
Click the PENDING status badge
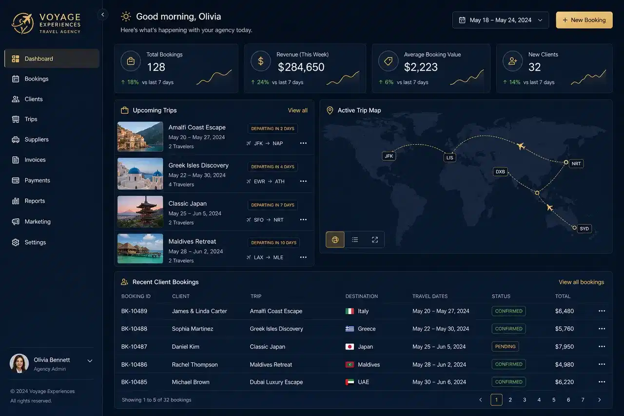(x=505, y=347)
